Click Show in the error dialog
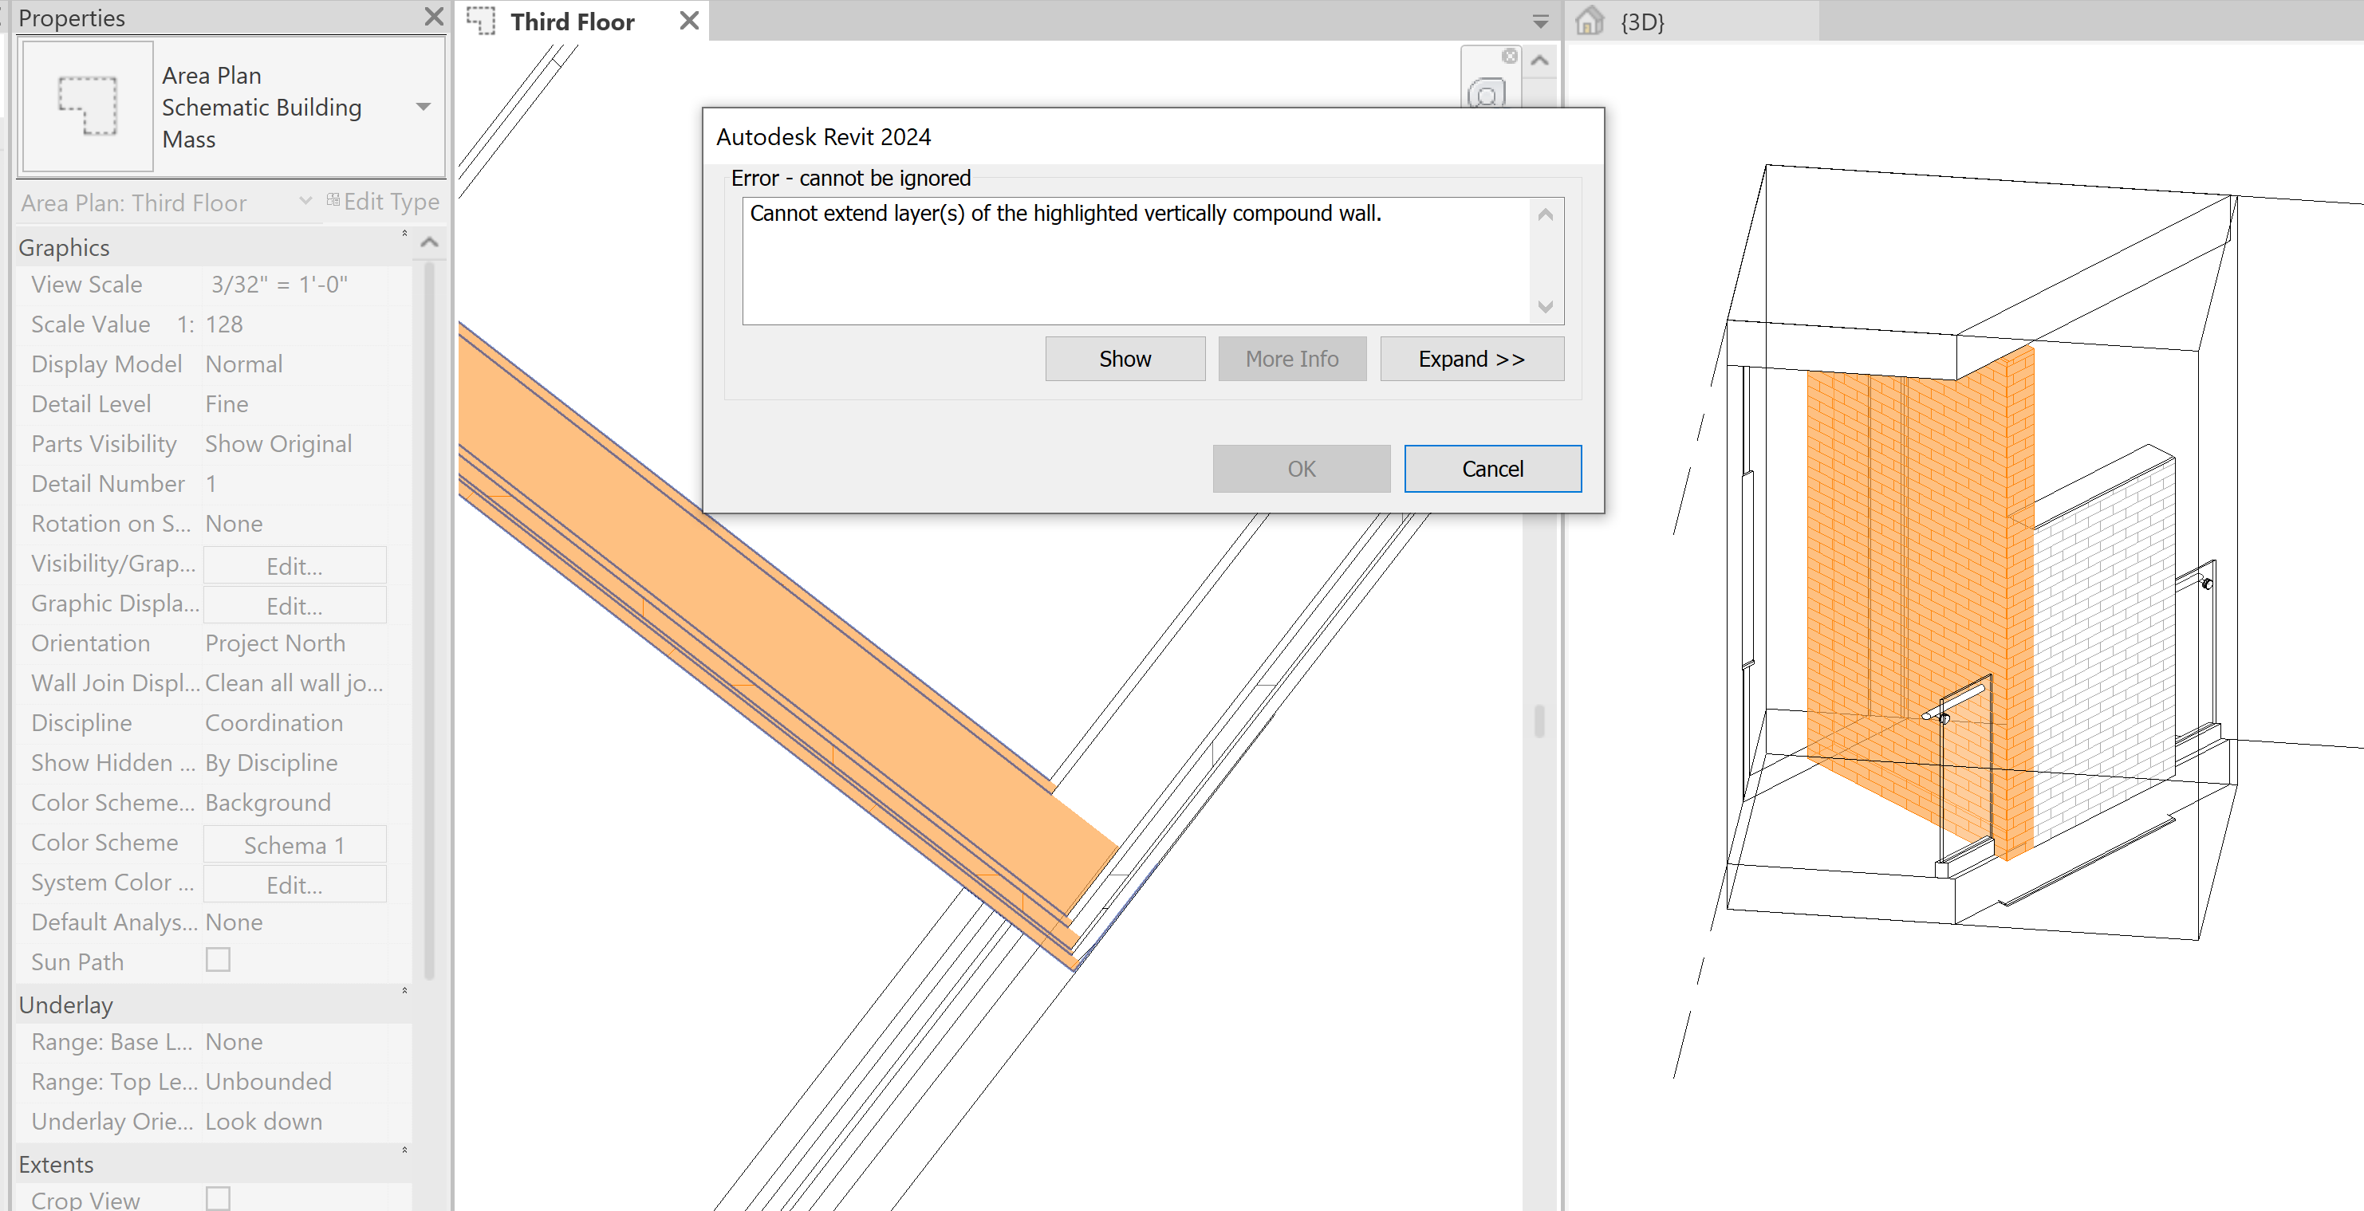 click(1125, 358)
